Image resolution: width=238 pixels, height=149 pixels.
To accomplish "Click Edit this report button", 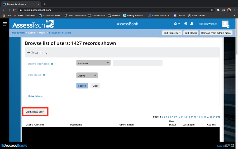I will point(172,33).
